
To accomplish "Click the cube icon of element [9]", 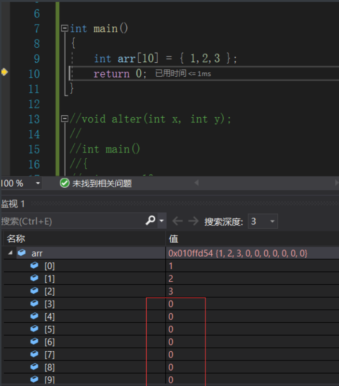I will point(34,379).
